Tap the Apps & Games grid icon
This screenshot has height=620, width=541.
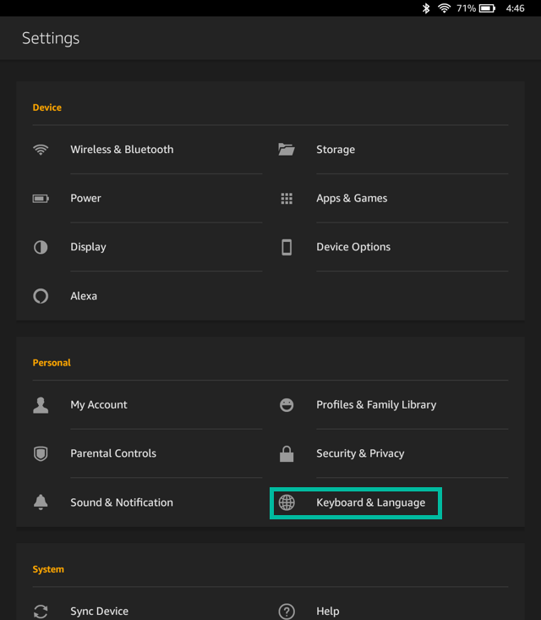287,199
